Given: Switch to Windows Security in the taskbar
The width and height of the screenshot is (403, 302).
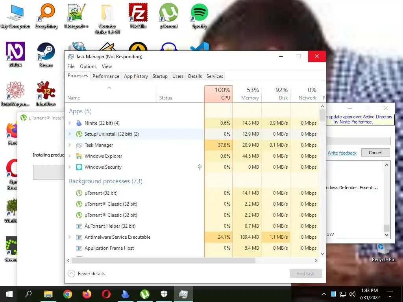Looking at the screenshot, I should tap(164, 294).
